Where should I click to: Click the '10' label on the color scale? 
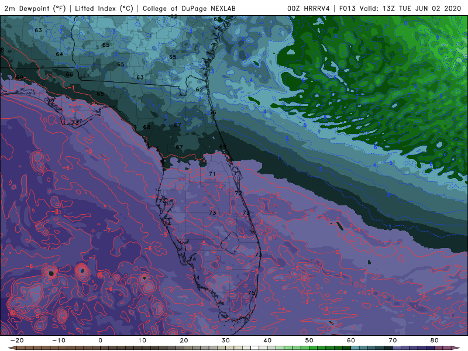pos(142,340)
